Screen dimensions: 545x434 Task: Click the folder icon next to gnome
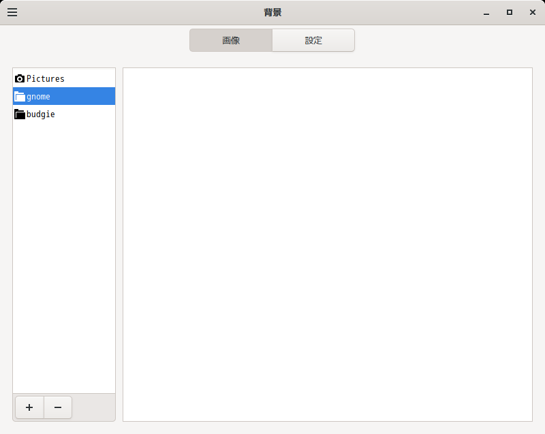coord(20,96)
